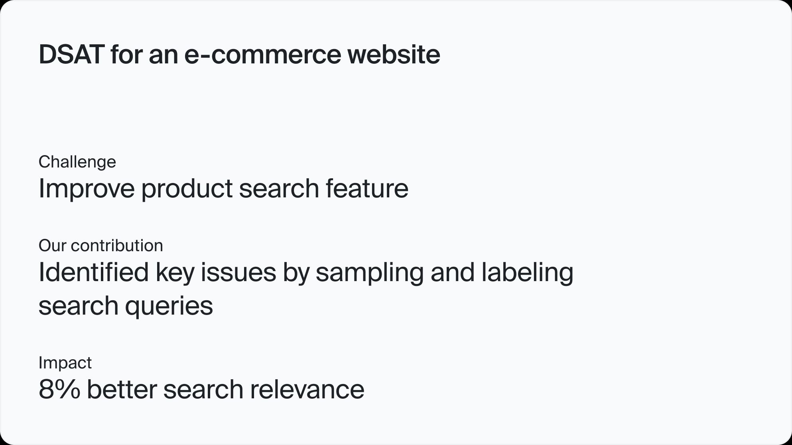Click the word labeling

[x=527, y=272]
